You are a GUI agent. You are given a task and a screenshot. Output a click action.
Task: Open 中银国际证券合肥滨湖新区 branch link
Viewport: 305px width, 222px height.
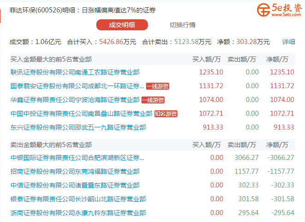77,158
